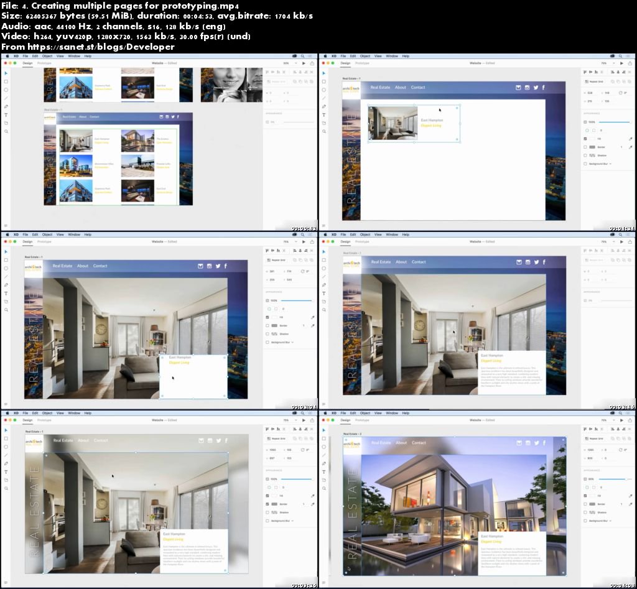The height and width of the screenshot is (589, 637).
Task: Activate the Zoom tool in the 00:04:08 frame
Action: (x=323, y=489)
